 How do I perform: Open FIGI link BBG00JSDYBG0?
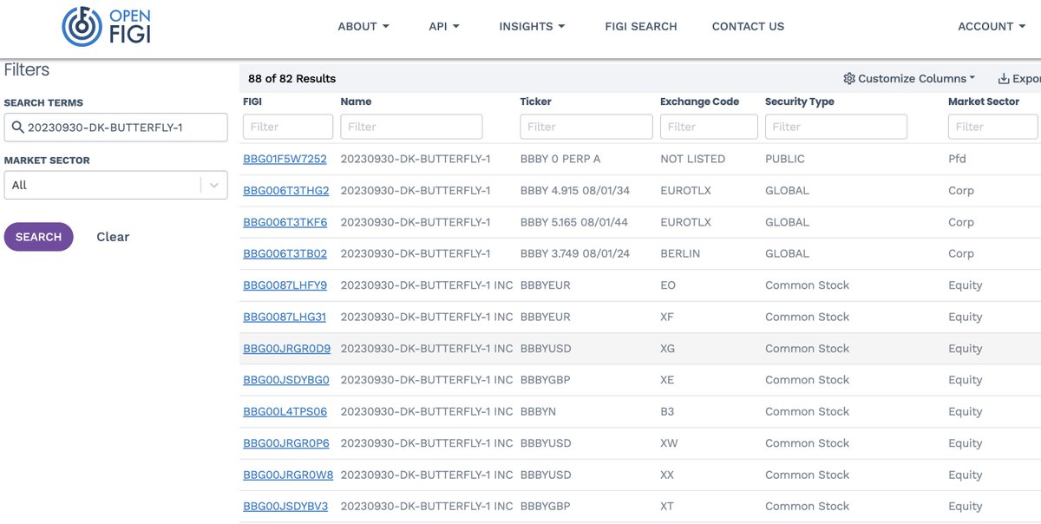(286, 380)
